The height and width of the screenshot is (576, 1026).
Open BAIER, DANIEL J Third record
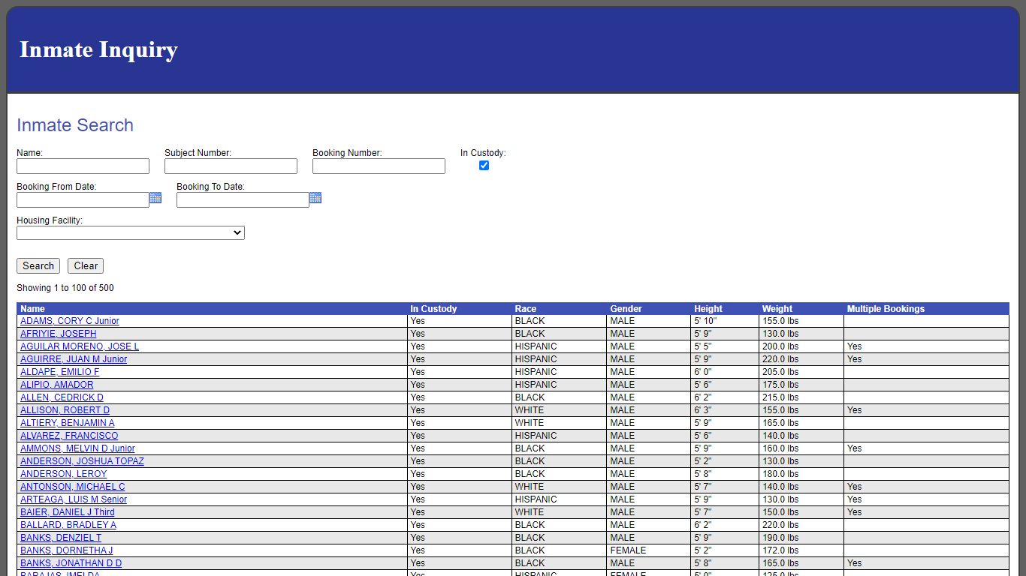click(x=68, y=512)
